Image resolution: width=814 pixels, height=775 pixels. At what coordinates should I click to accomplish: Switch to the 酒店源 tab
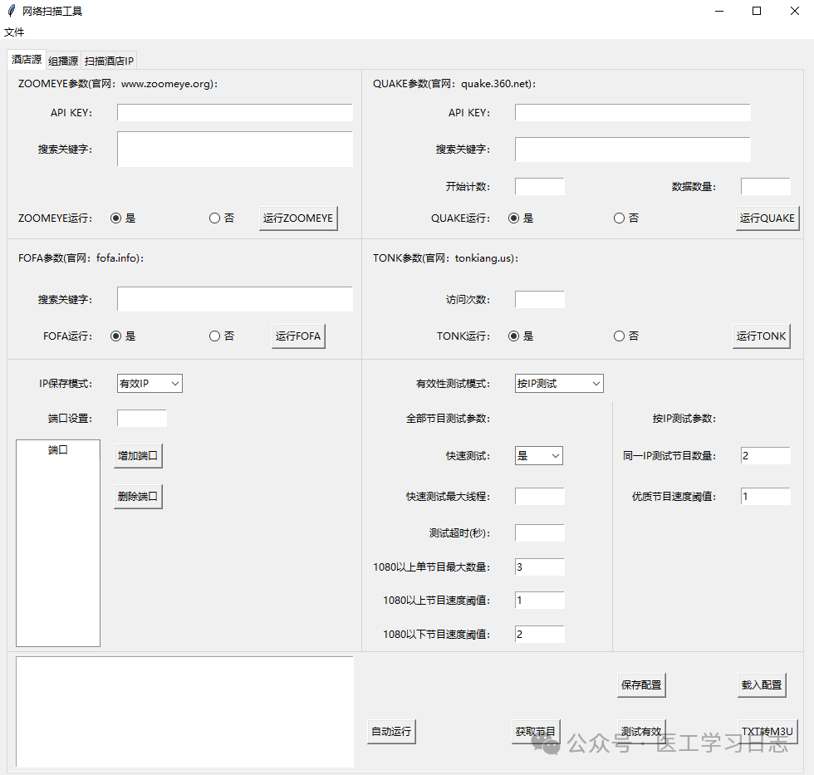tap(27, 60)
